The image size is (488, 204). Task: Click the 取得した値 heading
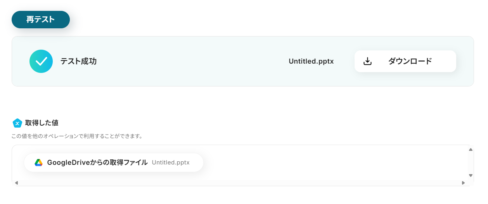42,123
